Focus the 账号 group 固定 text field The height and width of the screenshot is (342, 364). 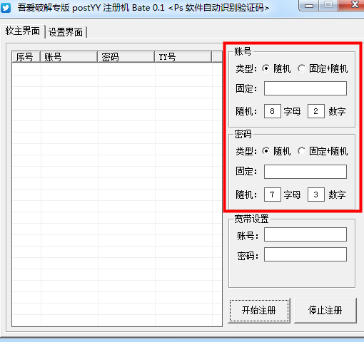pos(305,88)
